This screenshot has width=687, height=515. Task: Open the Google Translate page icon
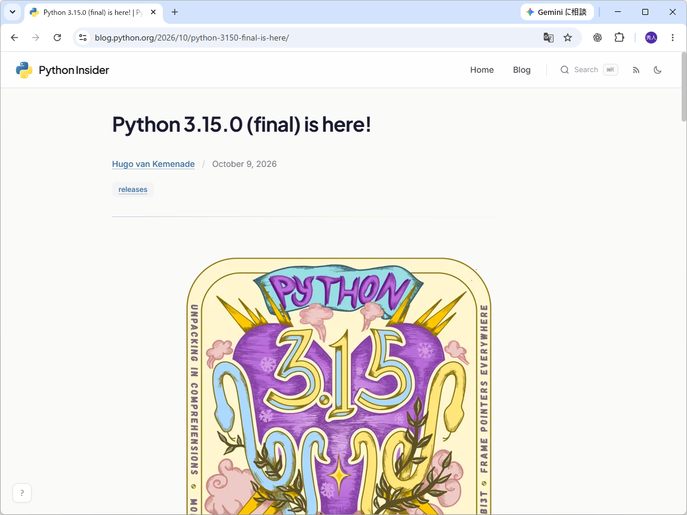coord(548,38)
